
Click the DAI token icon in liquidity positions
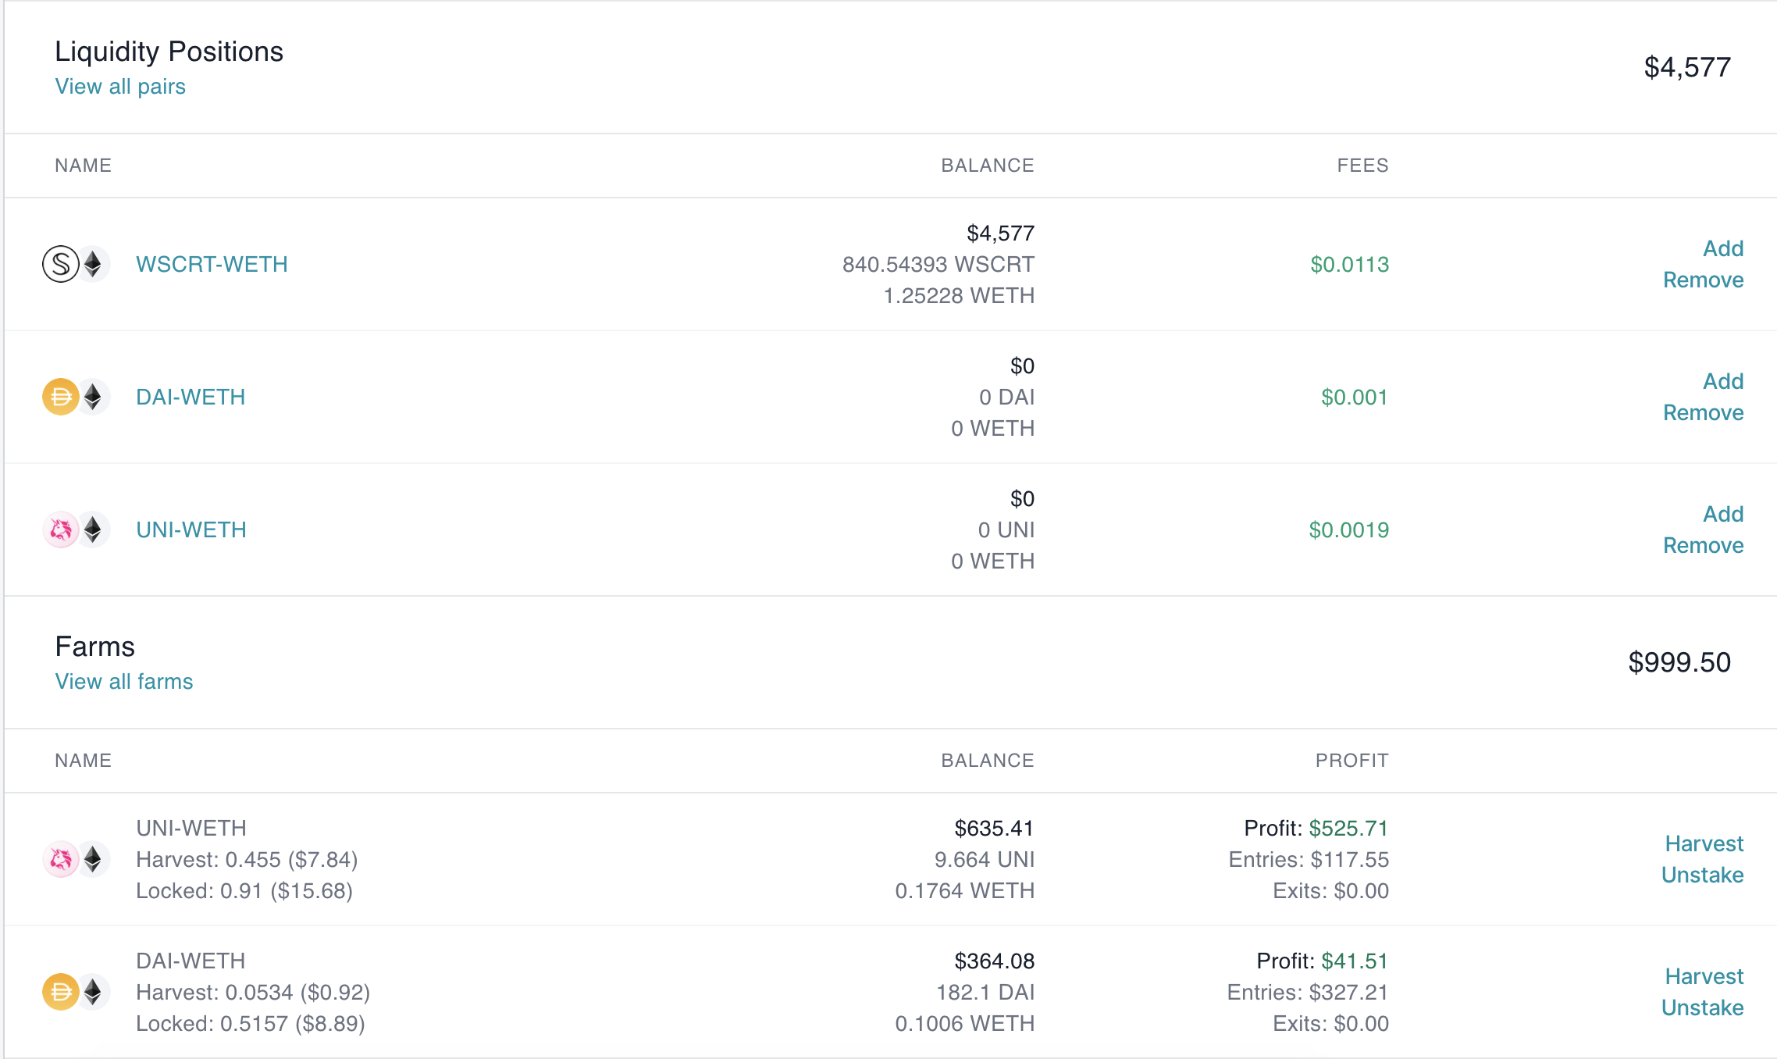61,397
